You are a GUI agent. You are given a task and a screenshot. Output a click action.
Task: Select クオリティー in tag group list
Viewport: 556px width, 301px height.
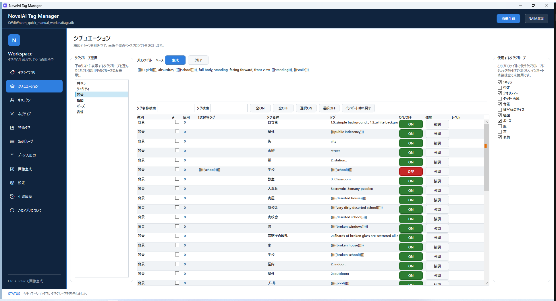tap(102, 89)
